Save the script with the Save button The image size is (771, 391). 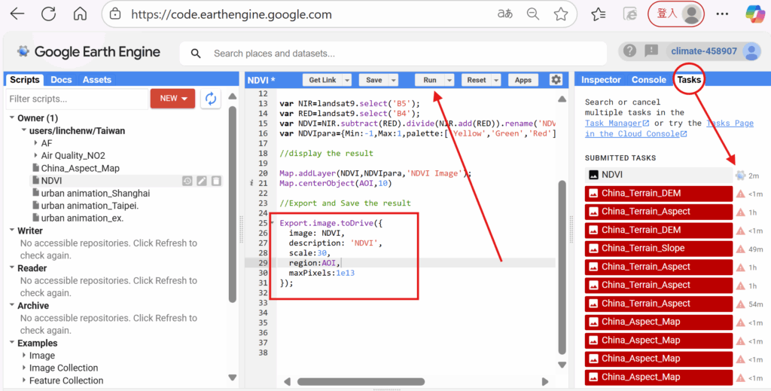coord(373,80)
